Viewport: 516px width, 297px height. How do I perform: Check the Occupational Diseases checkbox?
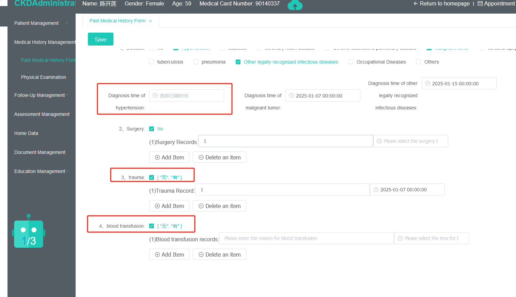coord(351,62)
